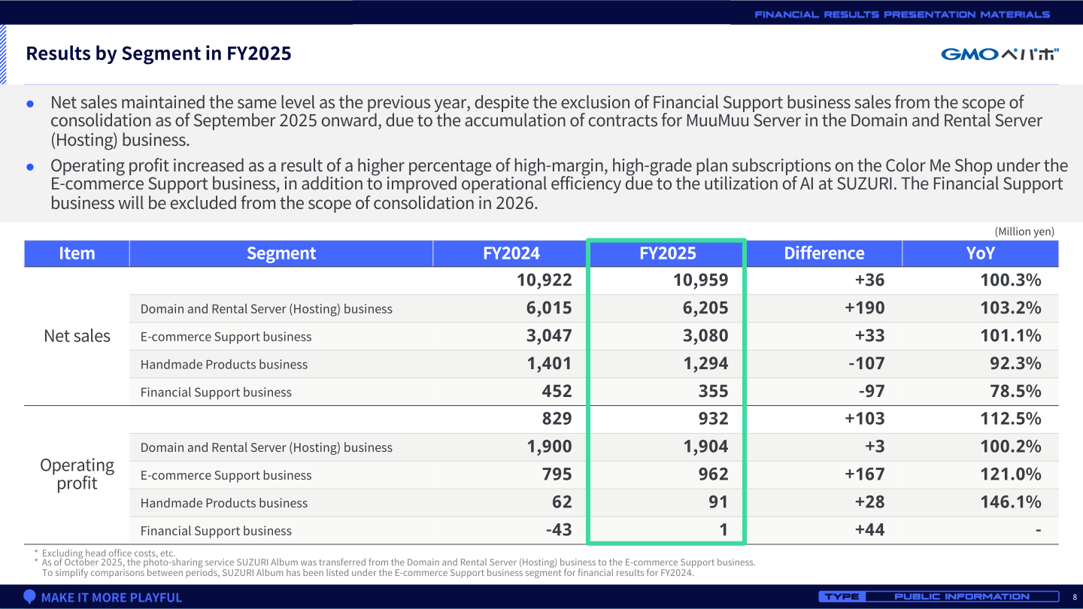
Task: Click the Hosting operating profit value 1,904
Action: pos(705,447)
